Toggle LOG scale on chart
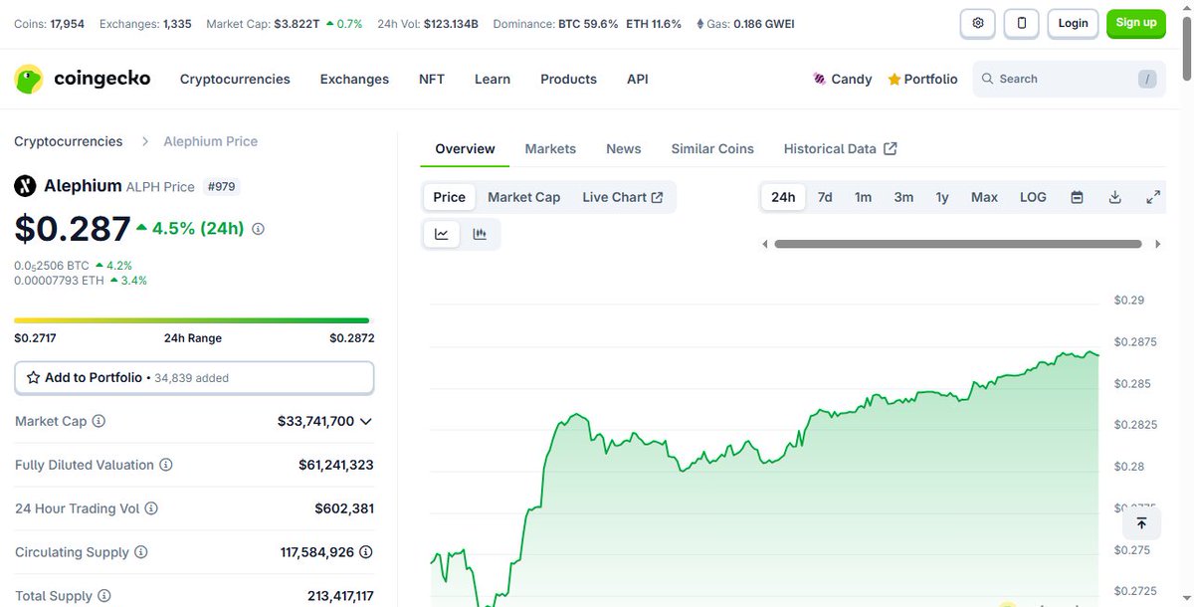 1033,197
